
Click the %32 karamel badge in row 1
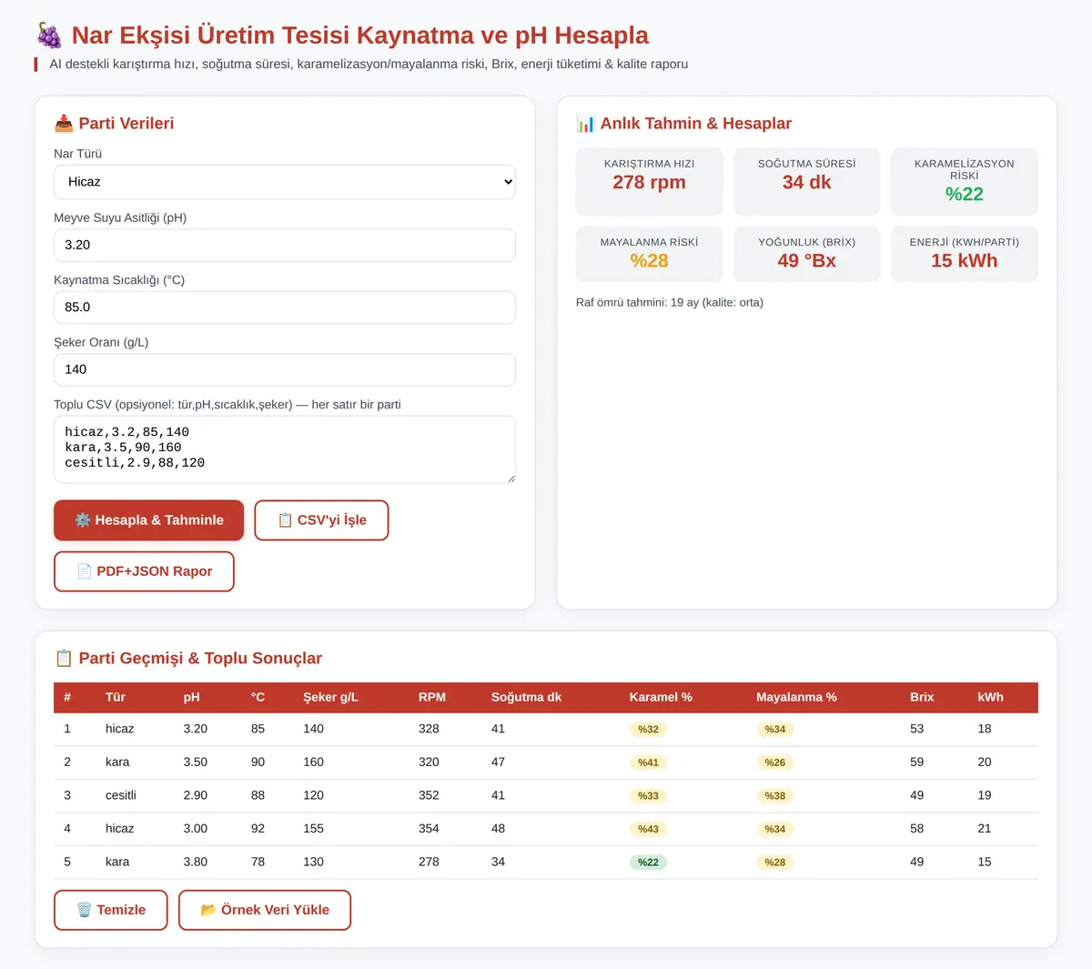coord(648,730)
